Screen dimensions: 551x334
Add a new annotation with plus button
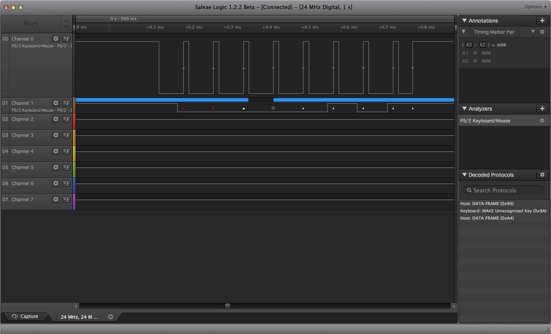coord(542,21)
